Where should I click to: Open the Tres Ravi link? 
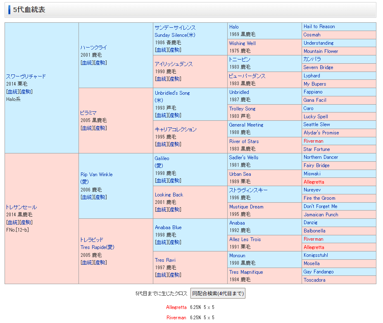[165, 260]
